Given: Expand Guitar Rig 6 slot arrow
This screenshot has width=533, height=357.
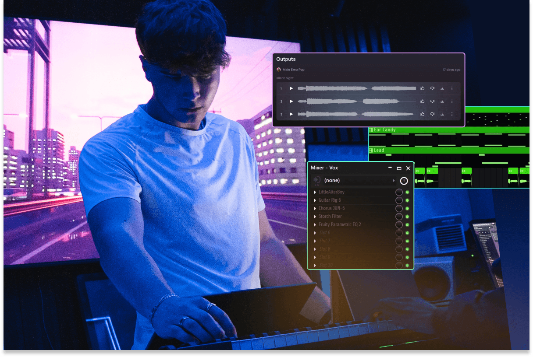Looking at the screenshot, I should tap(315, 200).
